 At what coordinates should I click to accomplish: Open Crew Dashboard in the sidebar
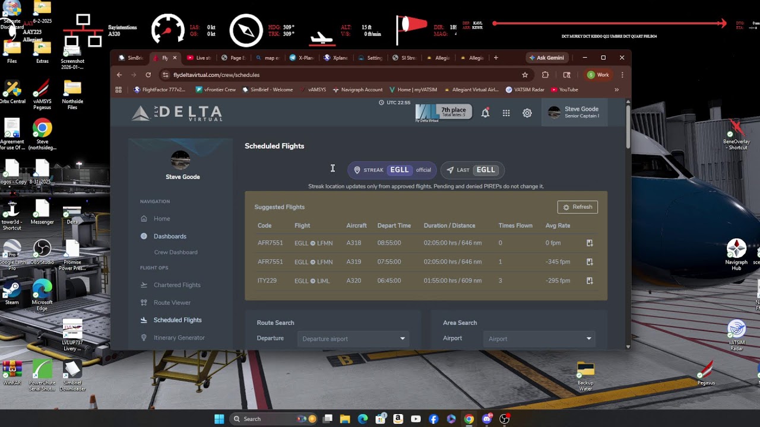pos(176,252)
